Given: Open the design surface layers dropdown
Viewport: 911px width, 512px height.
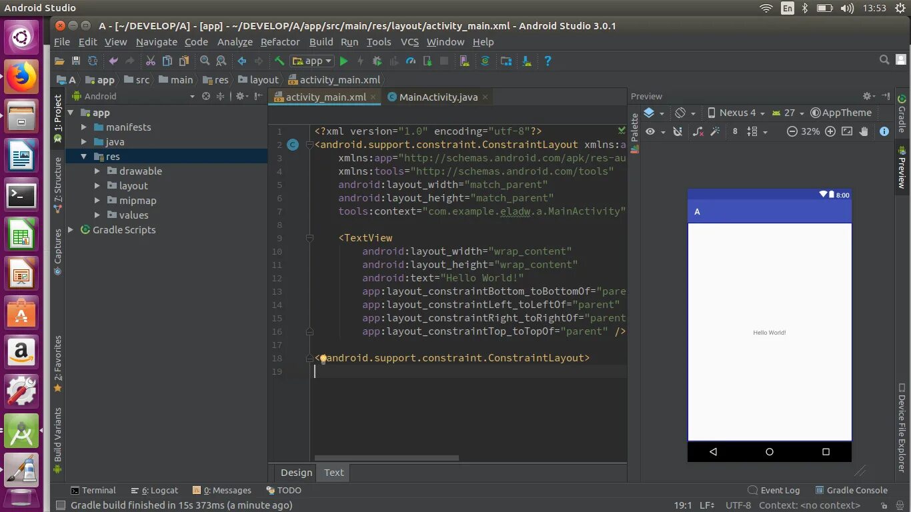Looking at the screenshot, I should (654, 113).
